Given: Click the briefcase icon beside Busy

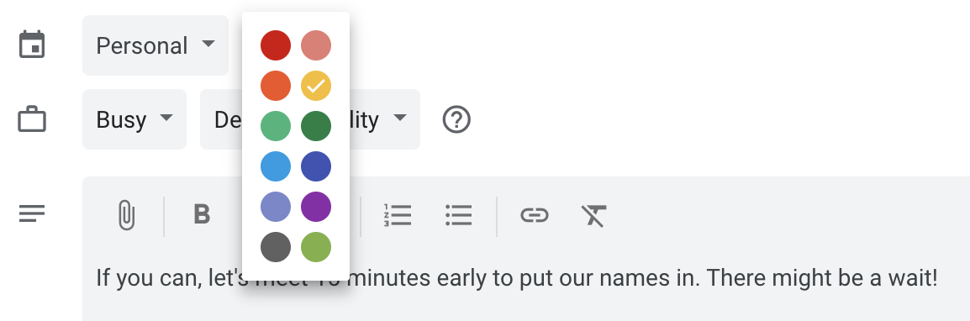Looking at the screenshot, I should 32,119.
